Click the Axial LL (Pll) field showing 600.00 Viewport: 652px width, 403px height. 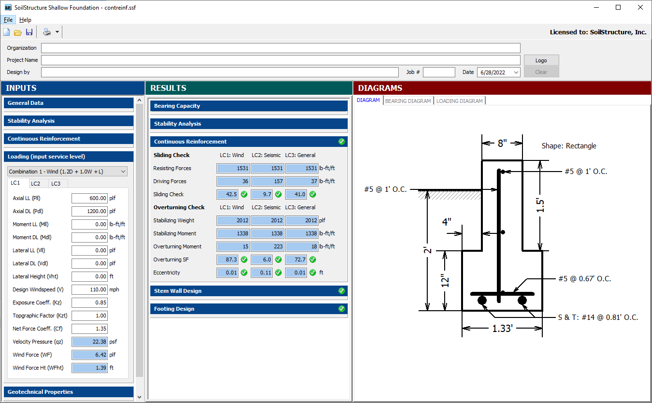pyautogui.click(x=89, y=198)
